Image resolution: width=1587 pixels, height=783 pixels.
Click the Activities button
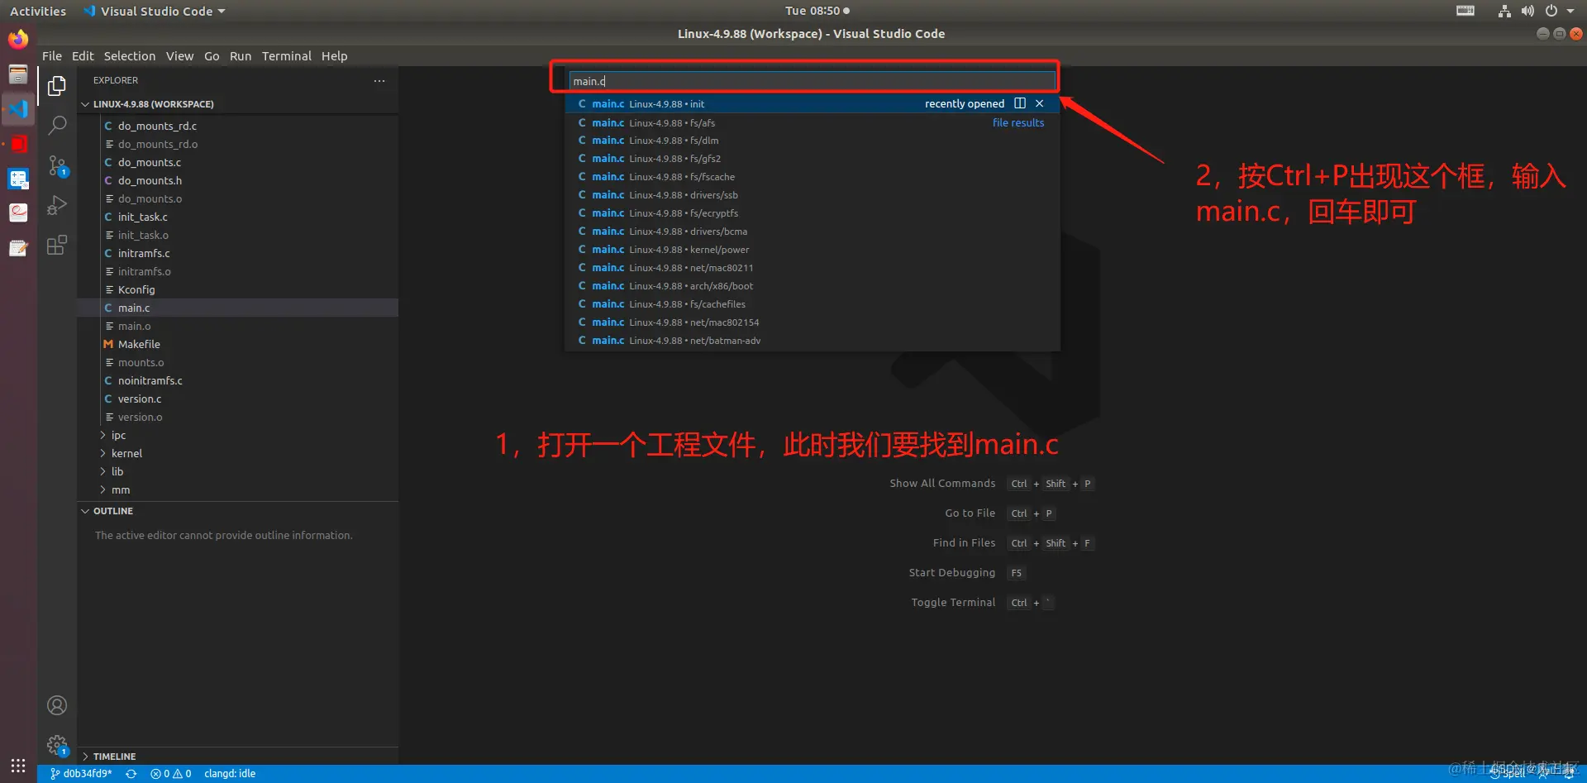pos(38,11)
